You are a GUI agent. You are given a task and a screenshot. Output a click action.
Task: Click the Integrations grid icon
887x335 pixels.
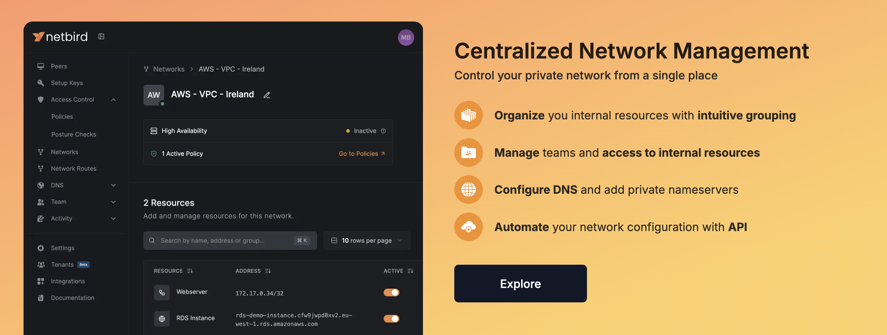point(41,281)
